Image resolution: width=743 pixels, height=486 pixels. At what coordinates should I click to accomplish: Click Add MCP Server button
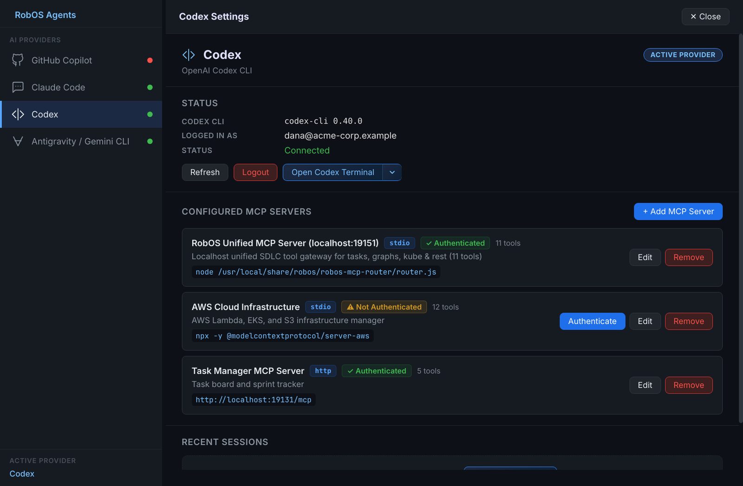pos(678,211)
